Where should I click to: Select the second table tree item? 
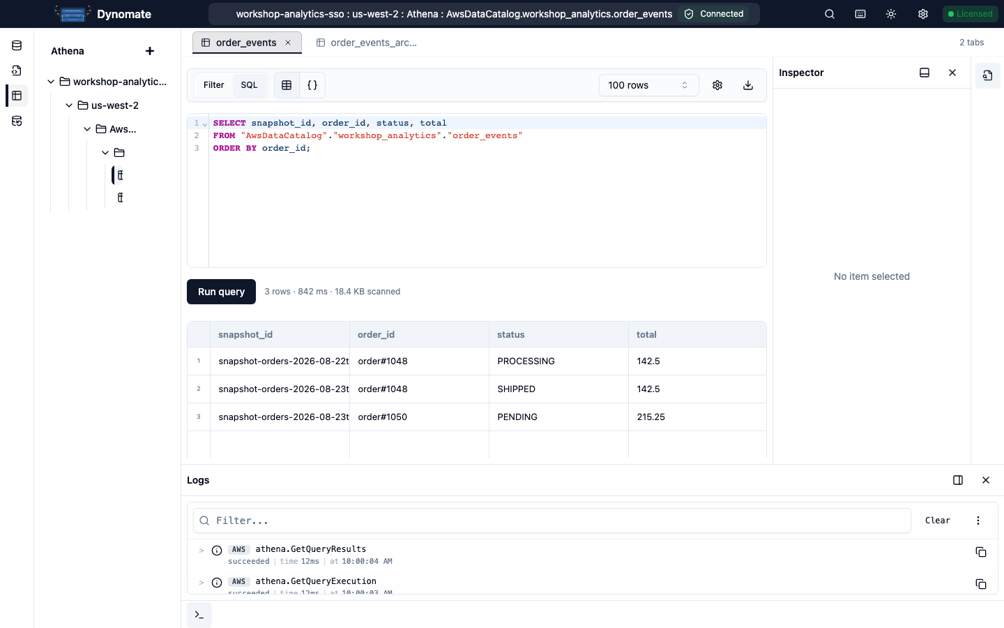click(120, 197)
